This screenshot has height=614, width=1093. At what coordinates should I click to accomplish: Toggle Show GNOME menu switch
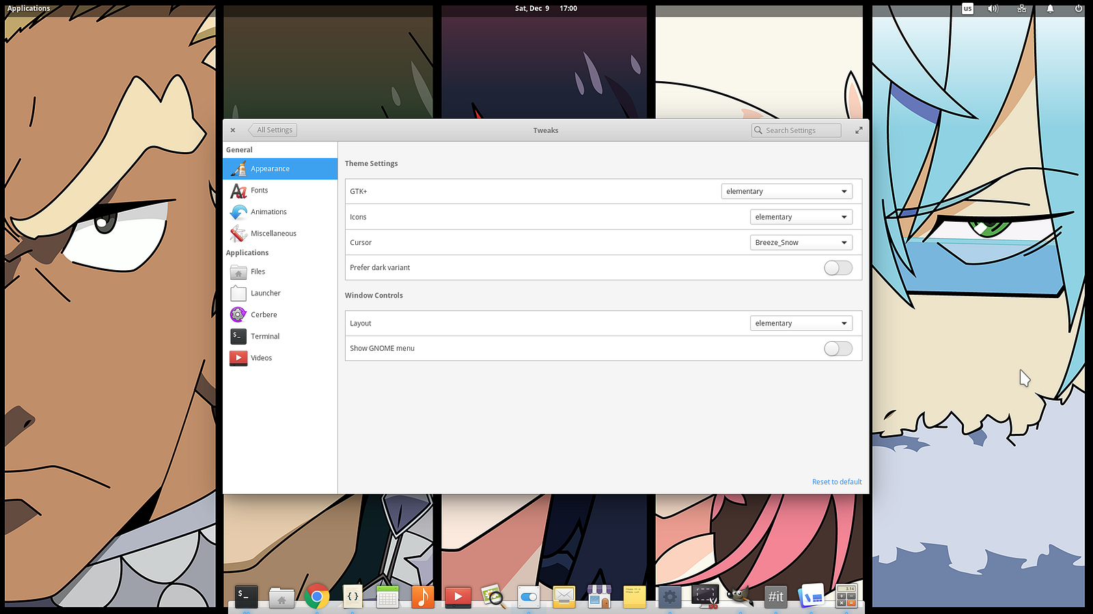838,349
